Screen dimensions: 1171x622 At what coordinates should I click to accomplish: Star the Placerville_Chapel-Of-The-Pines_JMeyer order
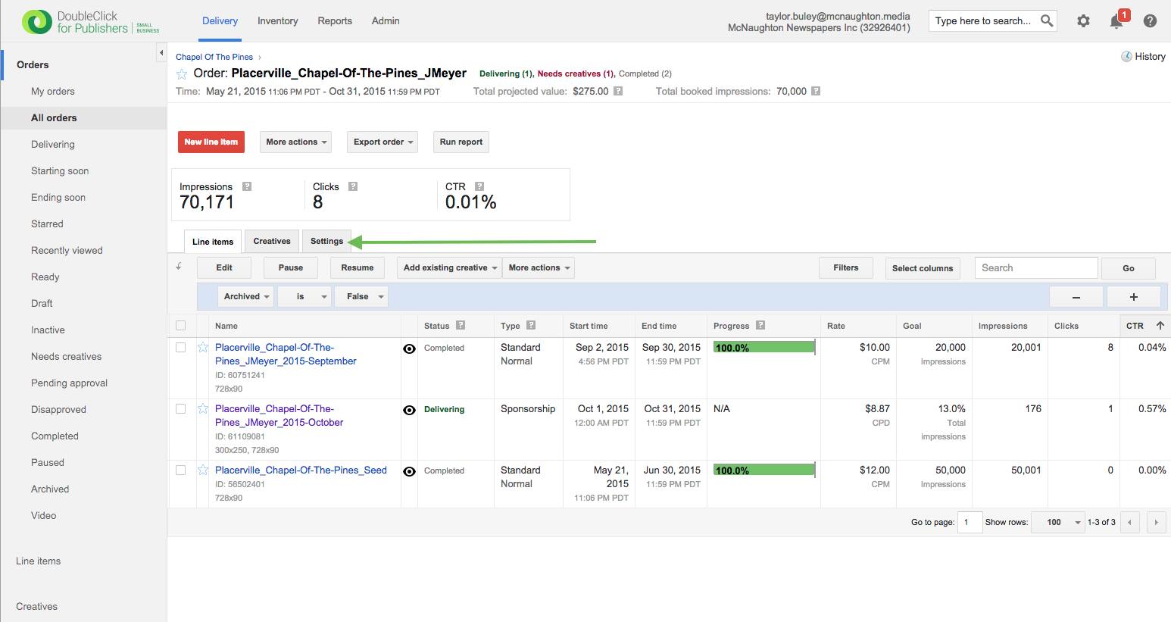[182, 74]
